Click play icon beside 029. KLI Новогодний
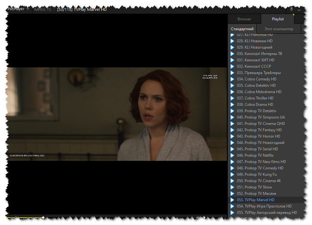Image resolution: width=312 pixels, height=225 pixels. pyautogui.click(x=232, y=47)
